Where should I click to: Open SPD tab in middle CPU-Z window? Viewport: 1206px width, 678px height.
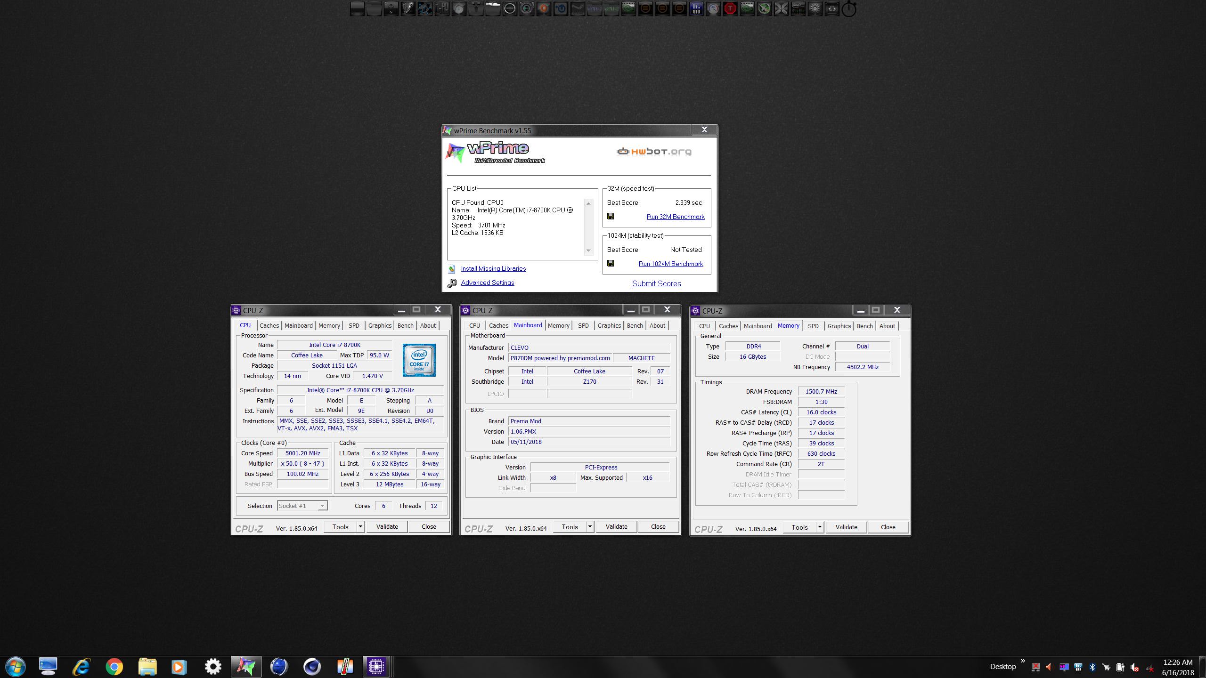(583, 325)
